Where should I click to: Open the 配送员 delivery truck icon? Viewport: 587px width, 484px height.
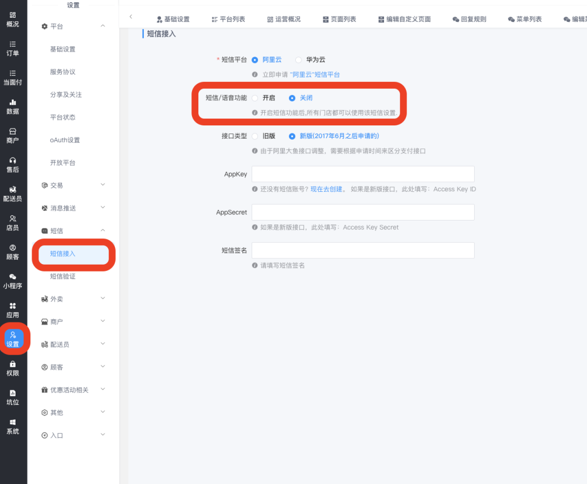(x=13, y=190)
